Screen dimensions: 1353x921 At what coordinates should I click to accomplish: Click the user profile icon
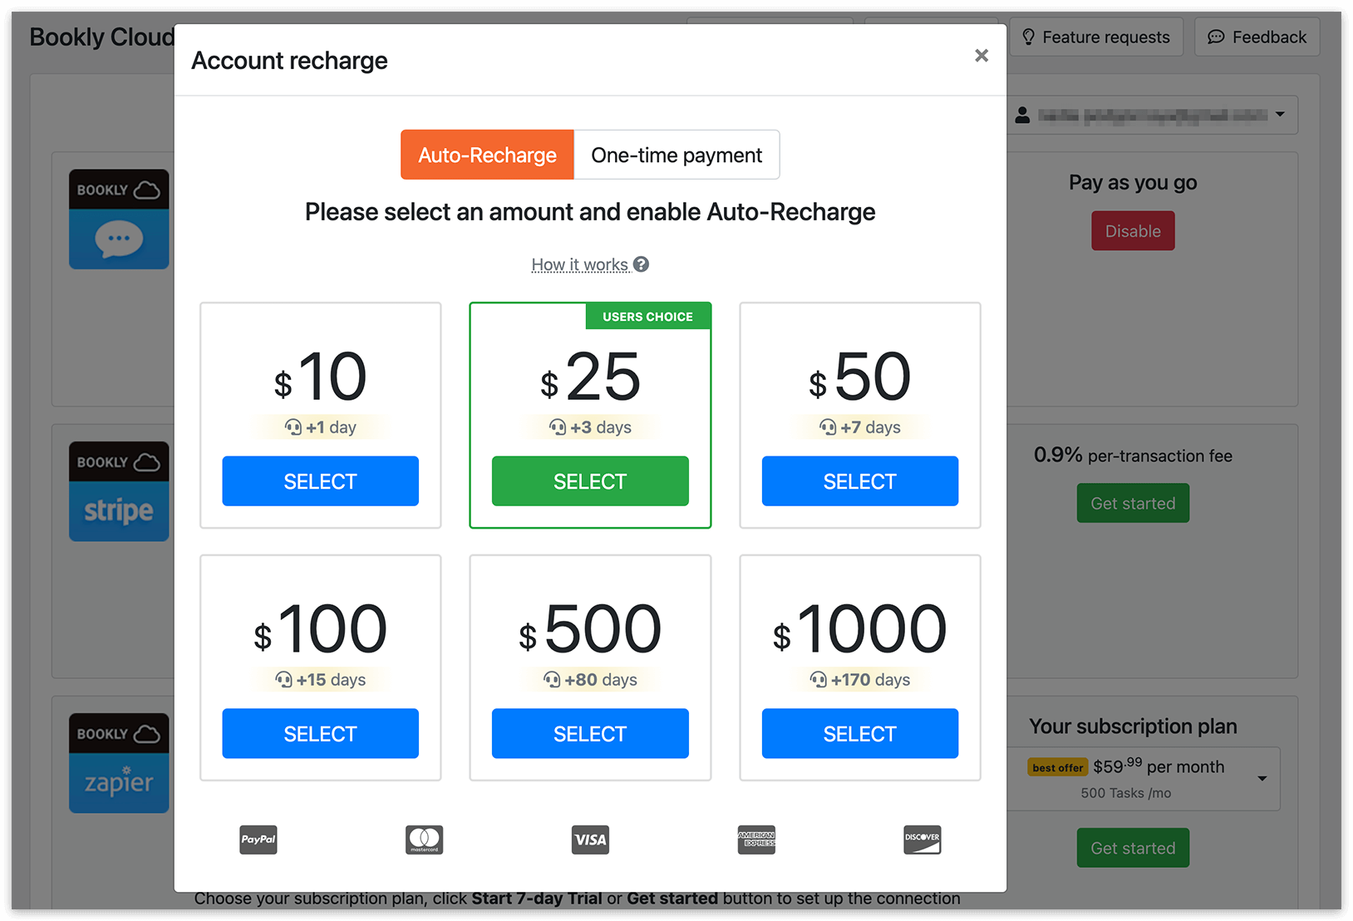tap(1023, 115)
